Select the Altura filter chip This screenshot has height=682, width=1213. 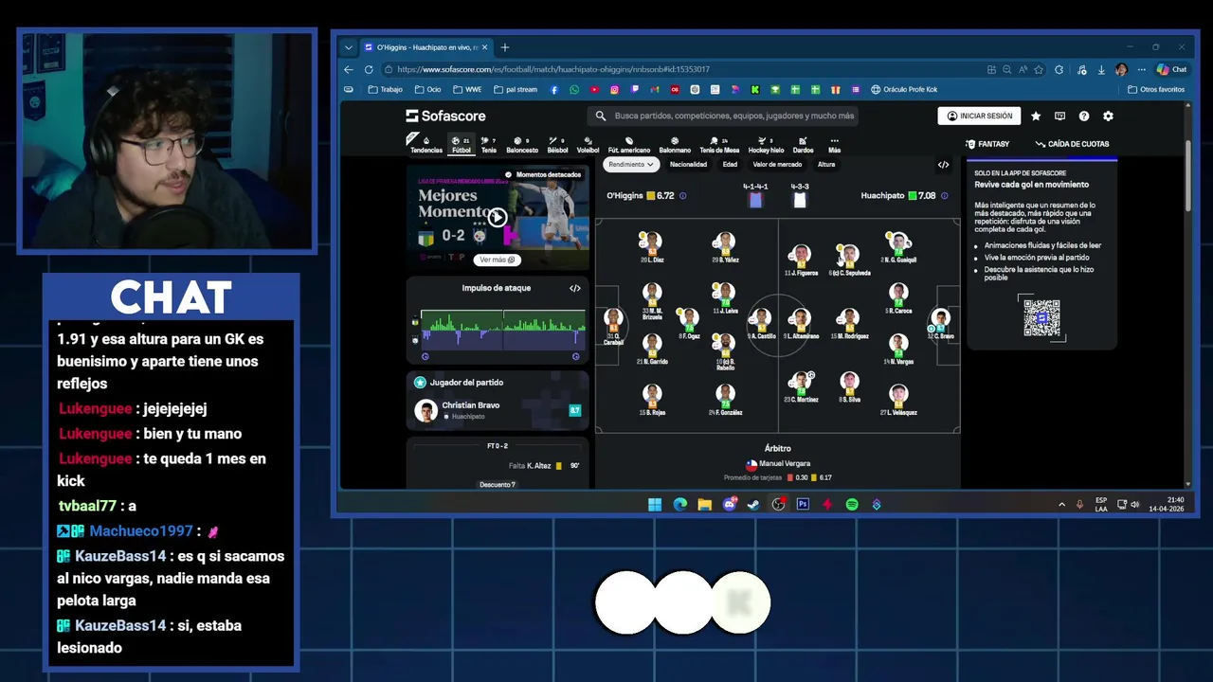tap(826, 165)
